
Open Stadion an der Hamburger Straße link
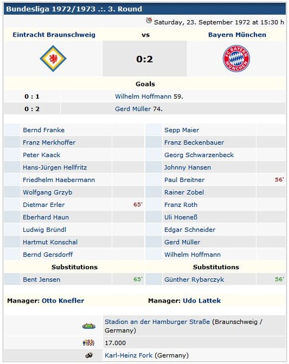[157, 322]
